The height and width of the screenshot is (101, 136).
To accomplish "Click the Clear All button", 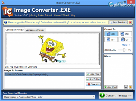I will click(93, 84).
